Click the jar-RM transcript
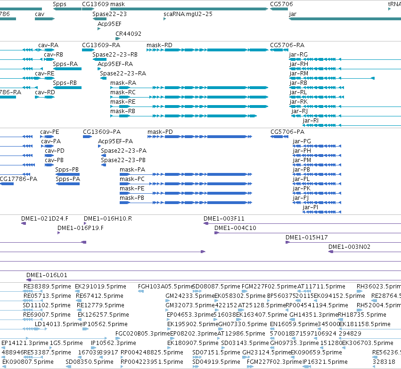This screenshot has height=369, width=401. tap(332, 78)
